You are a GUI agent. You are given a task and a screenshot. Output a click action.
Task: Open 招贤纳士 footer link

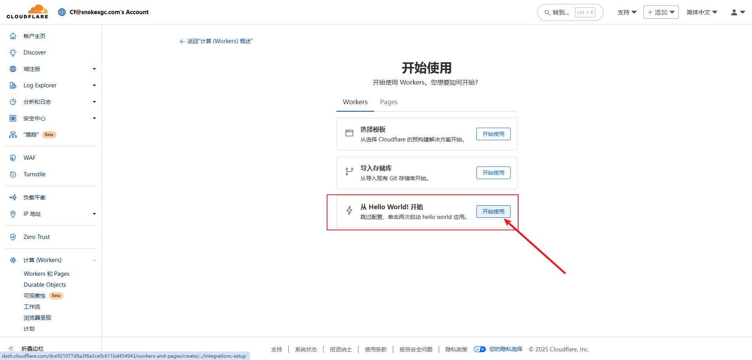[341, 349]
